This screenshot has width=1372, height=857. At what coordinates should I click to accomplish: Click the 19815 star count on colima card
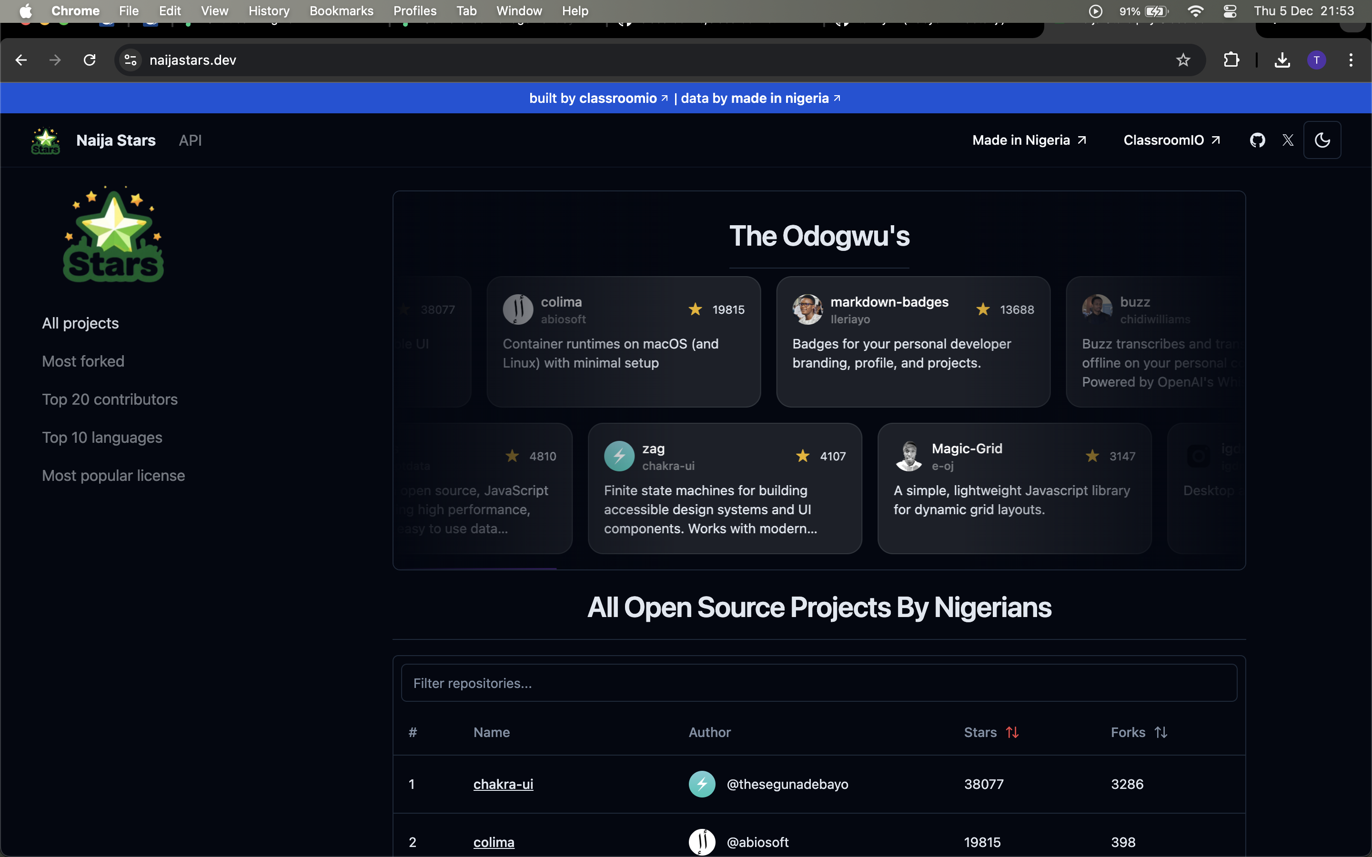(728, 309)
